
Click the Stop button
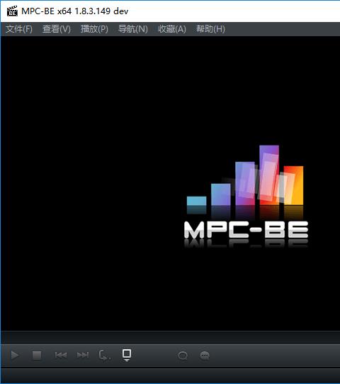37,356
